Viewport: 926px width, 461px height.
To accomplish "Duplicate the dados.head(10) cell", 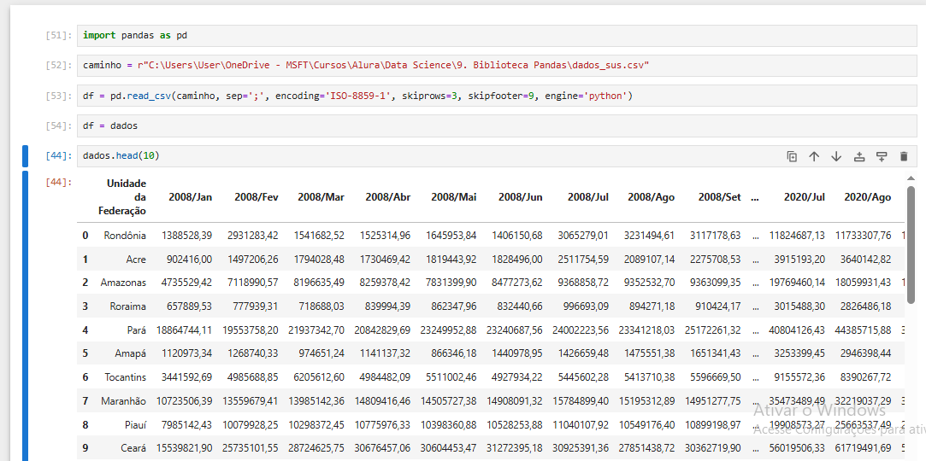I will click(x=792, y=156).
